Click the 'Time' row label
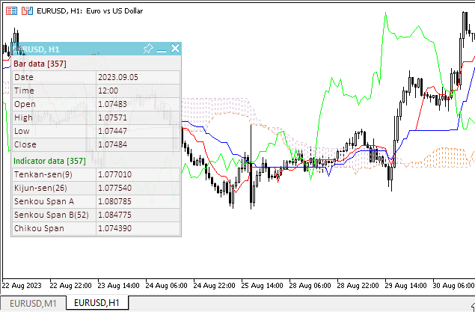 (x=24, y=91)
